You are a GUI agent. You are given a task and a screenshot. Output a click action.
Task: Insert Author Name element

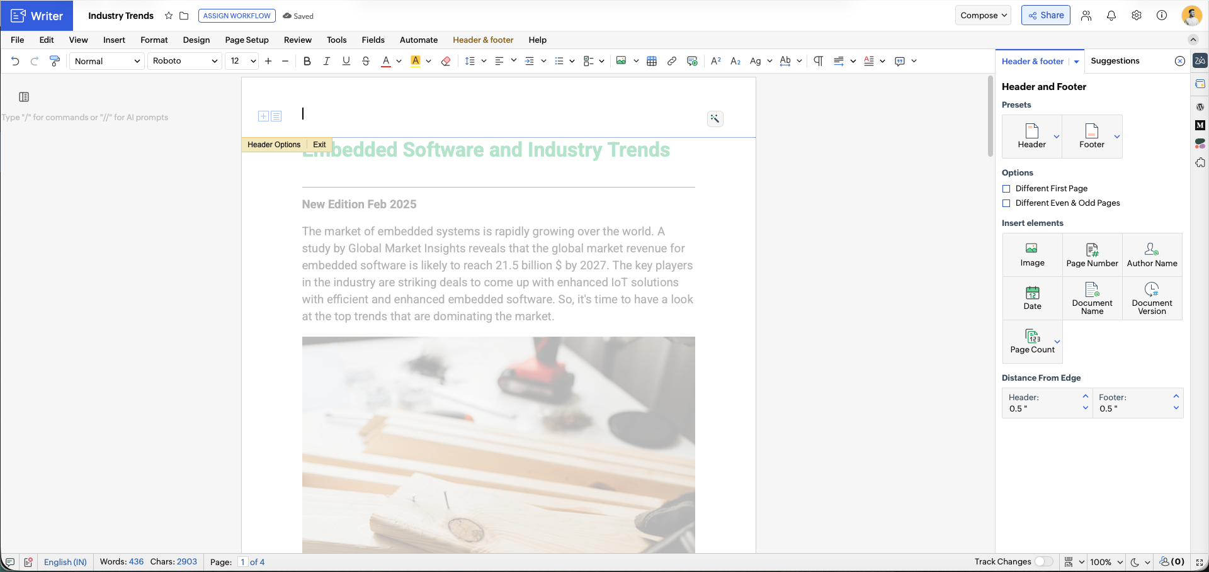(x=1152, y=255)
